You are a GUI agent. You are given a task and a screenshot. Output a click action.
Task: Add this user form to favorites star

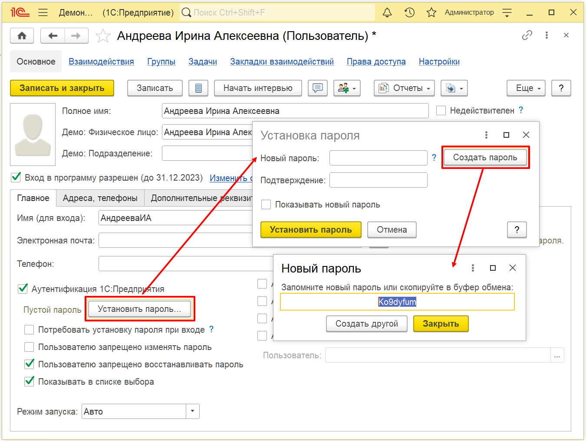pyautogui.click(x=103, y=36)
